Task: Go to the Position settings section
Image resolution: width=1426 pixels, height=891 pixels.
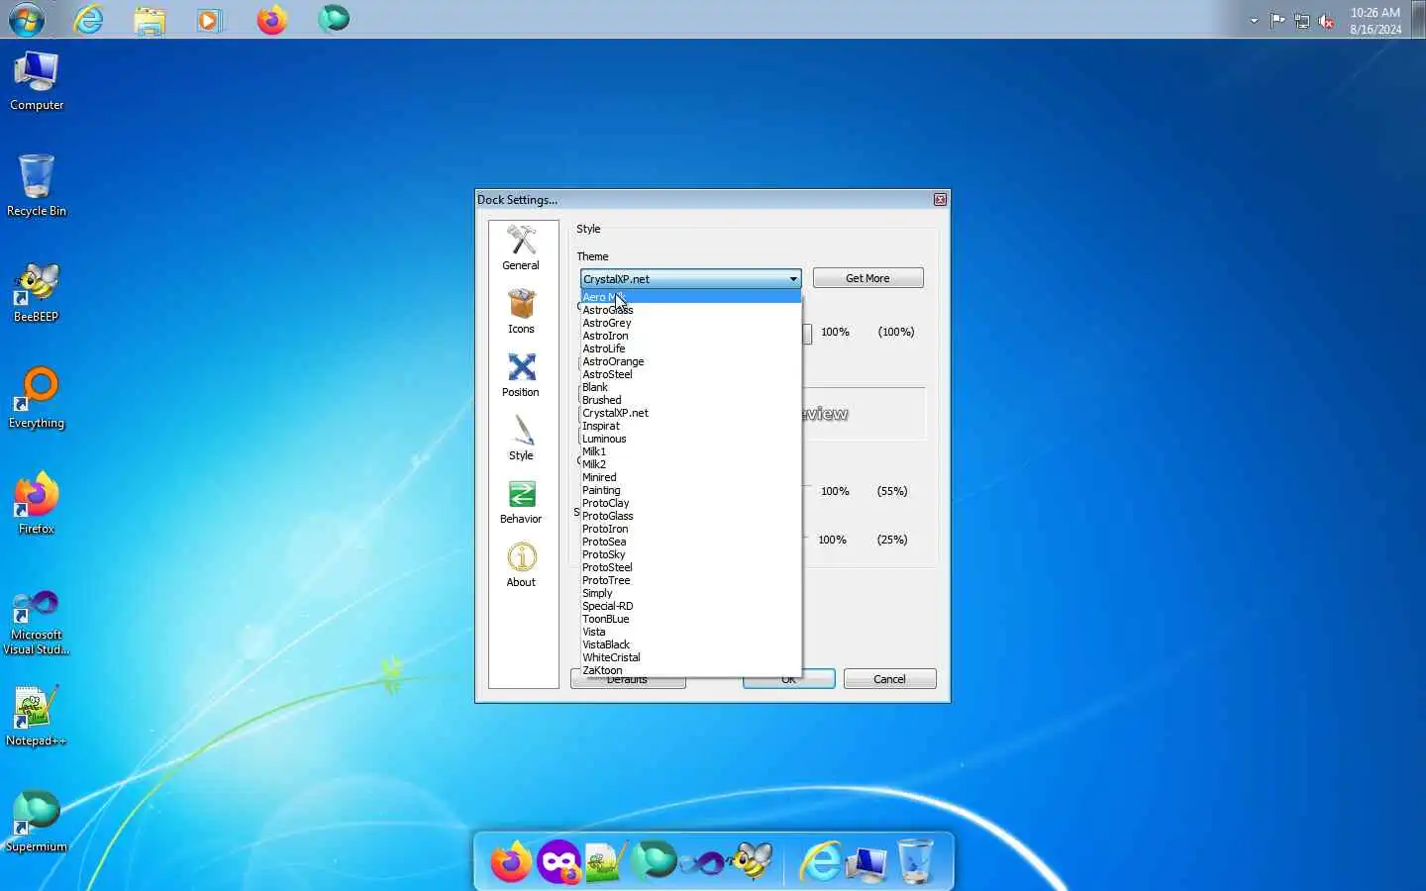Action: (x=521, y=374)
